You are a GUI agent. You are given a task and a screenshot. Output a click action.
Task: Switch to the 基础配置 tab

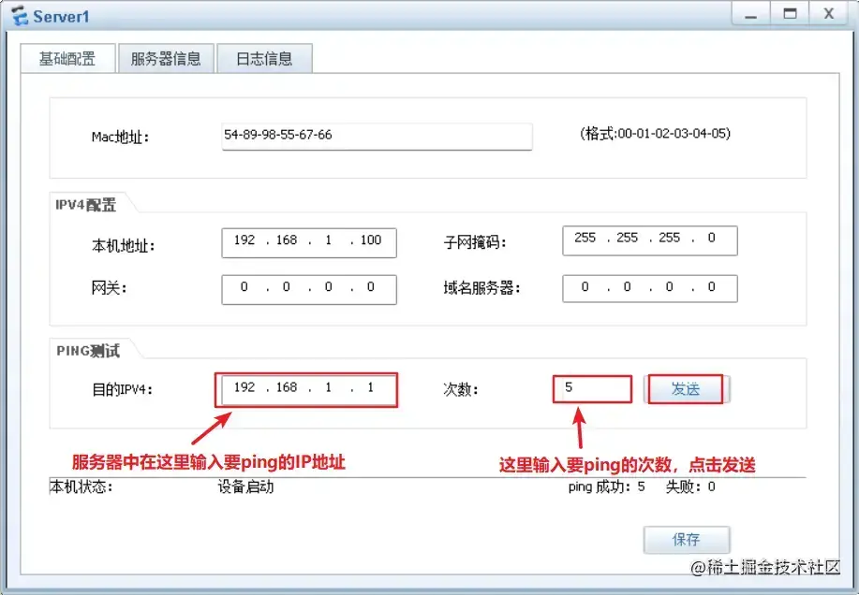(x=68, y=59)
